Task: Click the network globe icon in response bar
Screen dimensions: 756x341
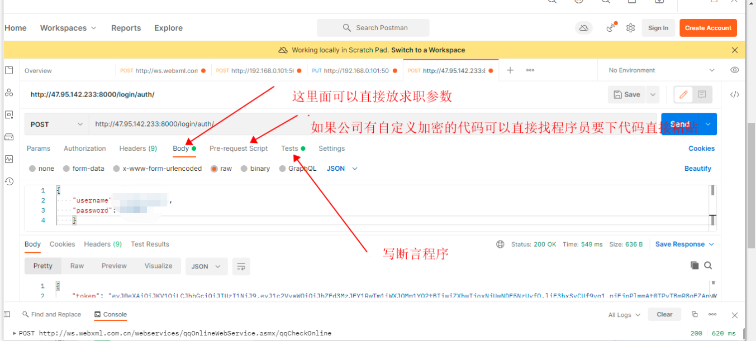Action: 500,244
